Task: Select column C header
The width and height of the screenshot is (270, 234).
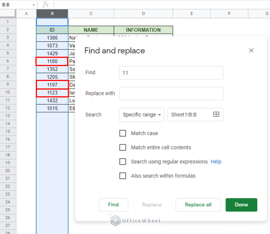Action: pyautogui.click(x=91, y=14)
